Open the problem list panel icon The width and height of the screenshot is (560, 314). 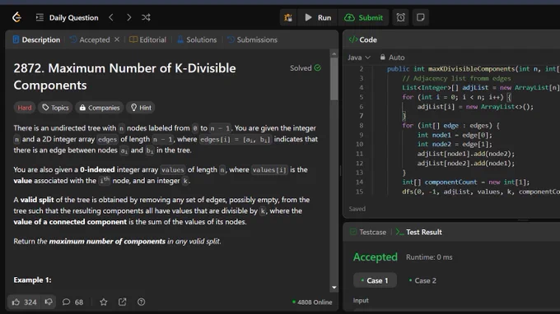click(40, 17)
